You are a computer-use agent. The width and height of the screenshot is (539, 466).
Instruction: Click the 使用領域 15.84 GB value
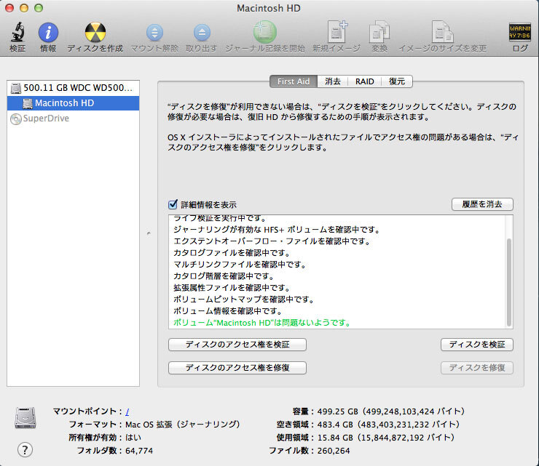coord(386,438)
